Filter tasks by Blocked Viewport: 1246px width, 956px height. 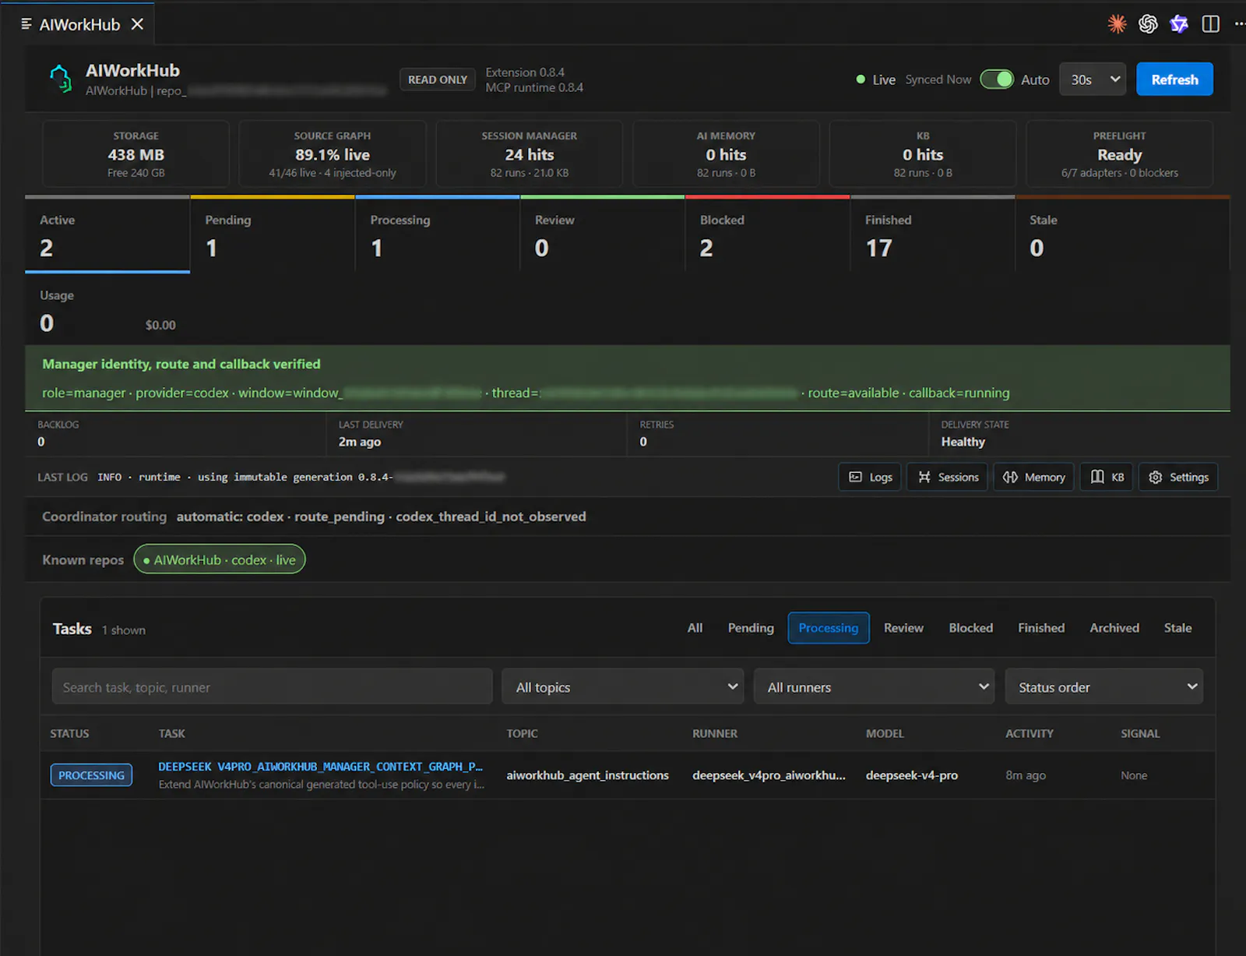(970, 628)
